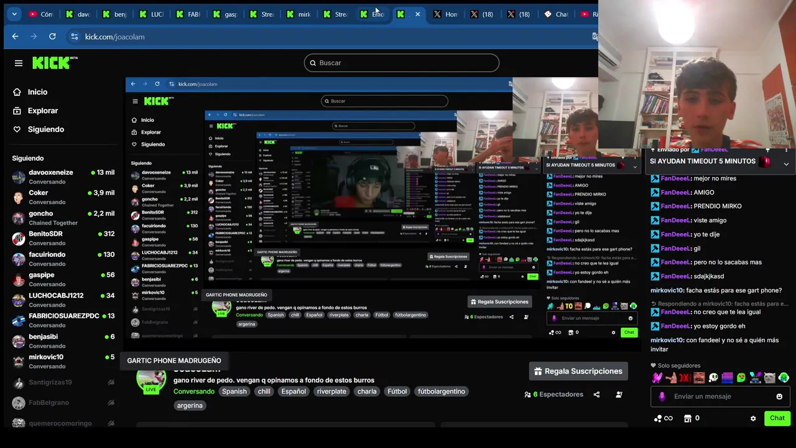
Task: Switch to the Hom X tab
Action: (x=446, y=14)
